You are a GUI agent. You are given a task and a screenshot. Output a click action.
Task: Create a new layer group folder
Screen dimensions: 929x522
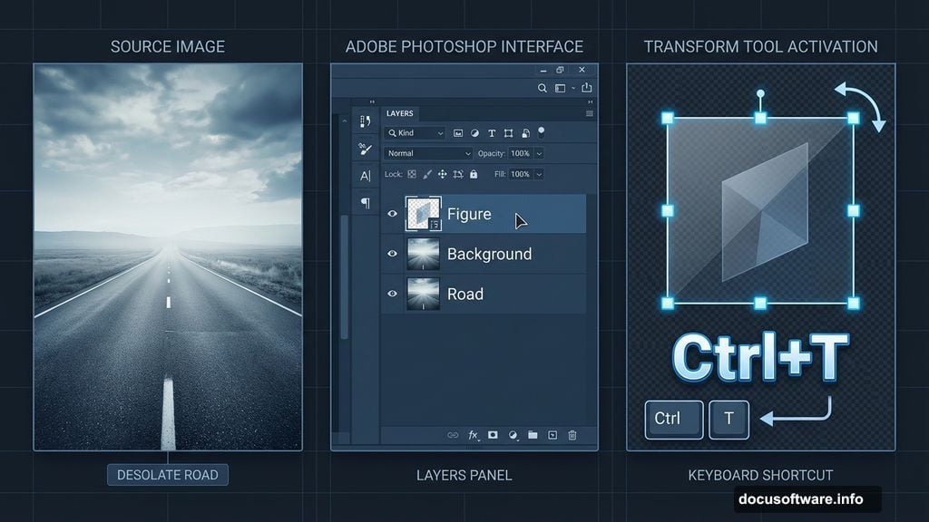click(x=533, y=437)
